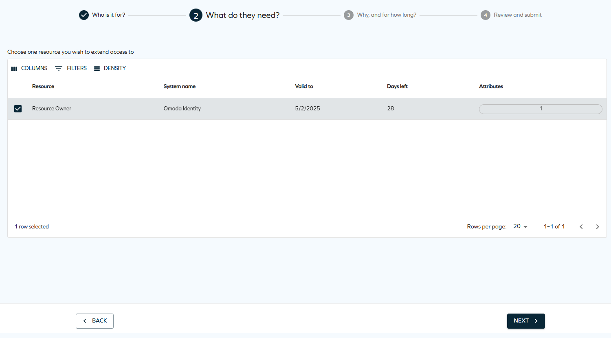The image size is (611, 338).
Task: Select step 4 number circle
Action: [486, 15]
